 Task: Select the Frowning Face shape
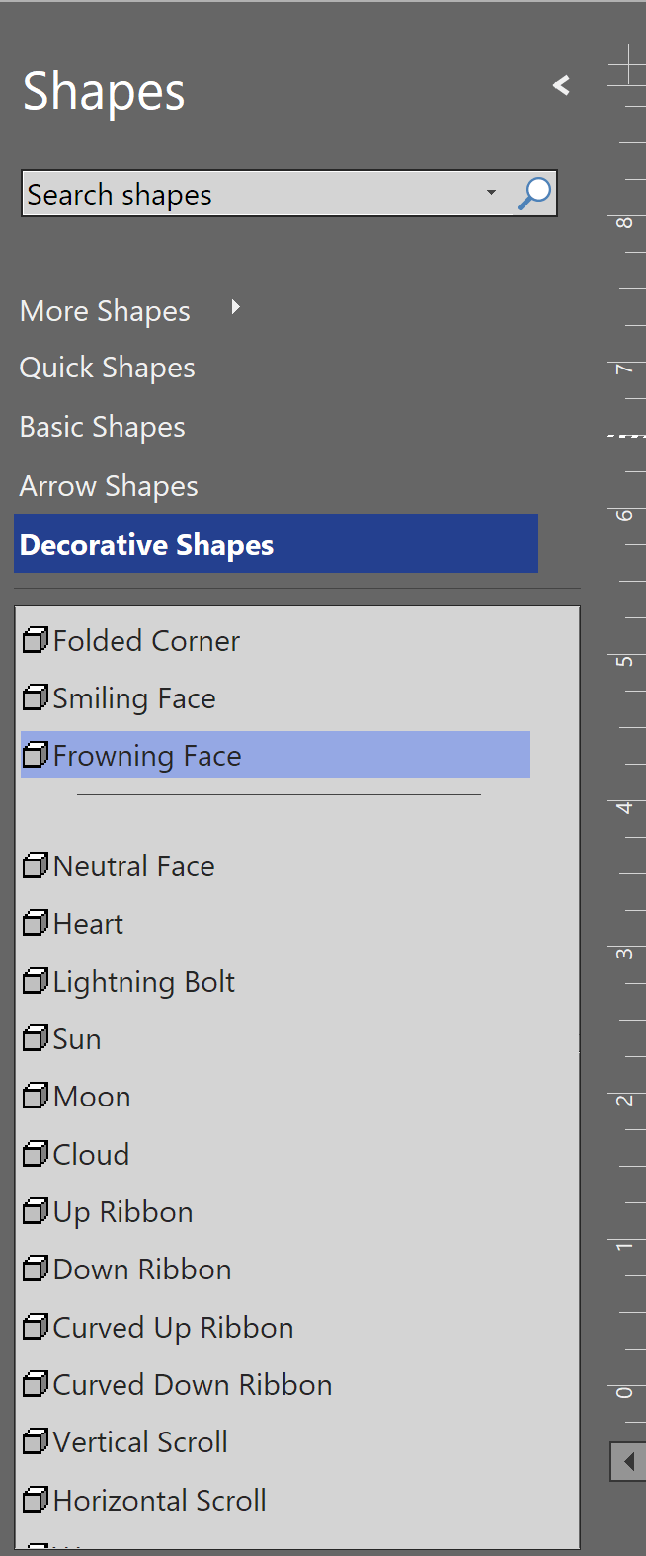click(x=147, y=756)
